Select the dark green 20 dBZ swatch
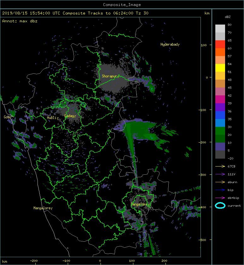Image resolution: width=244 pixels, height=265 pixels. click(220, 138)
